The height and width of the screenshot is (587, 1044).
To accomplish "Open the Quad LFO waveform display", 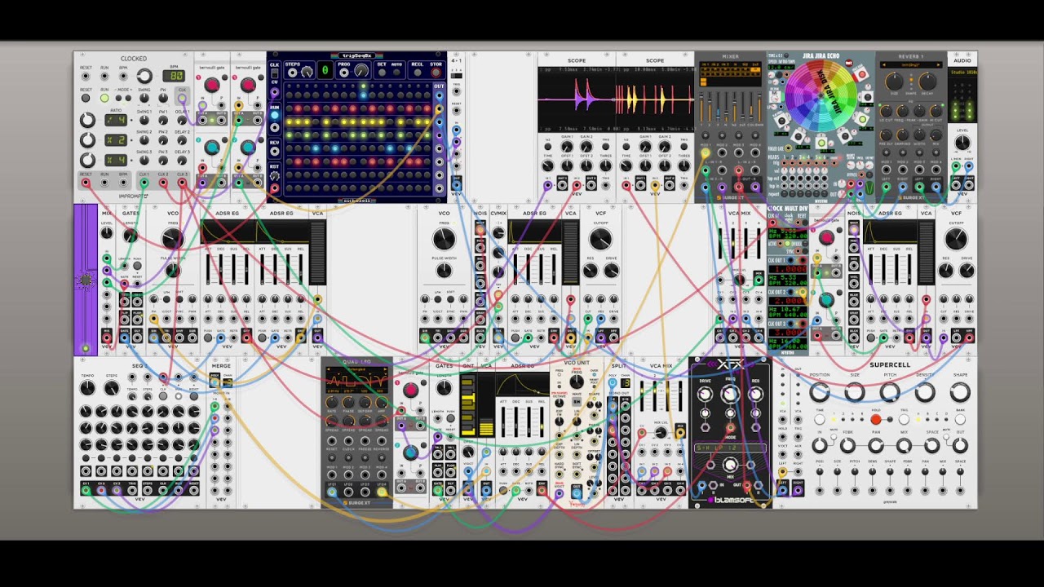I will point(356,380).
